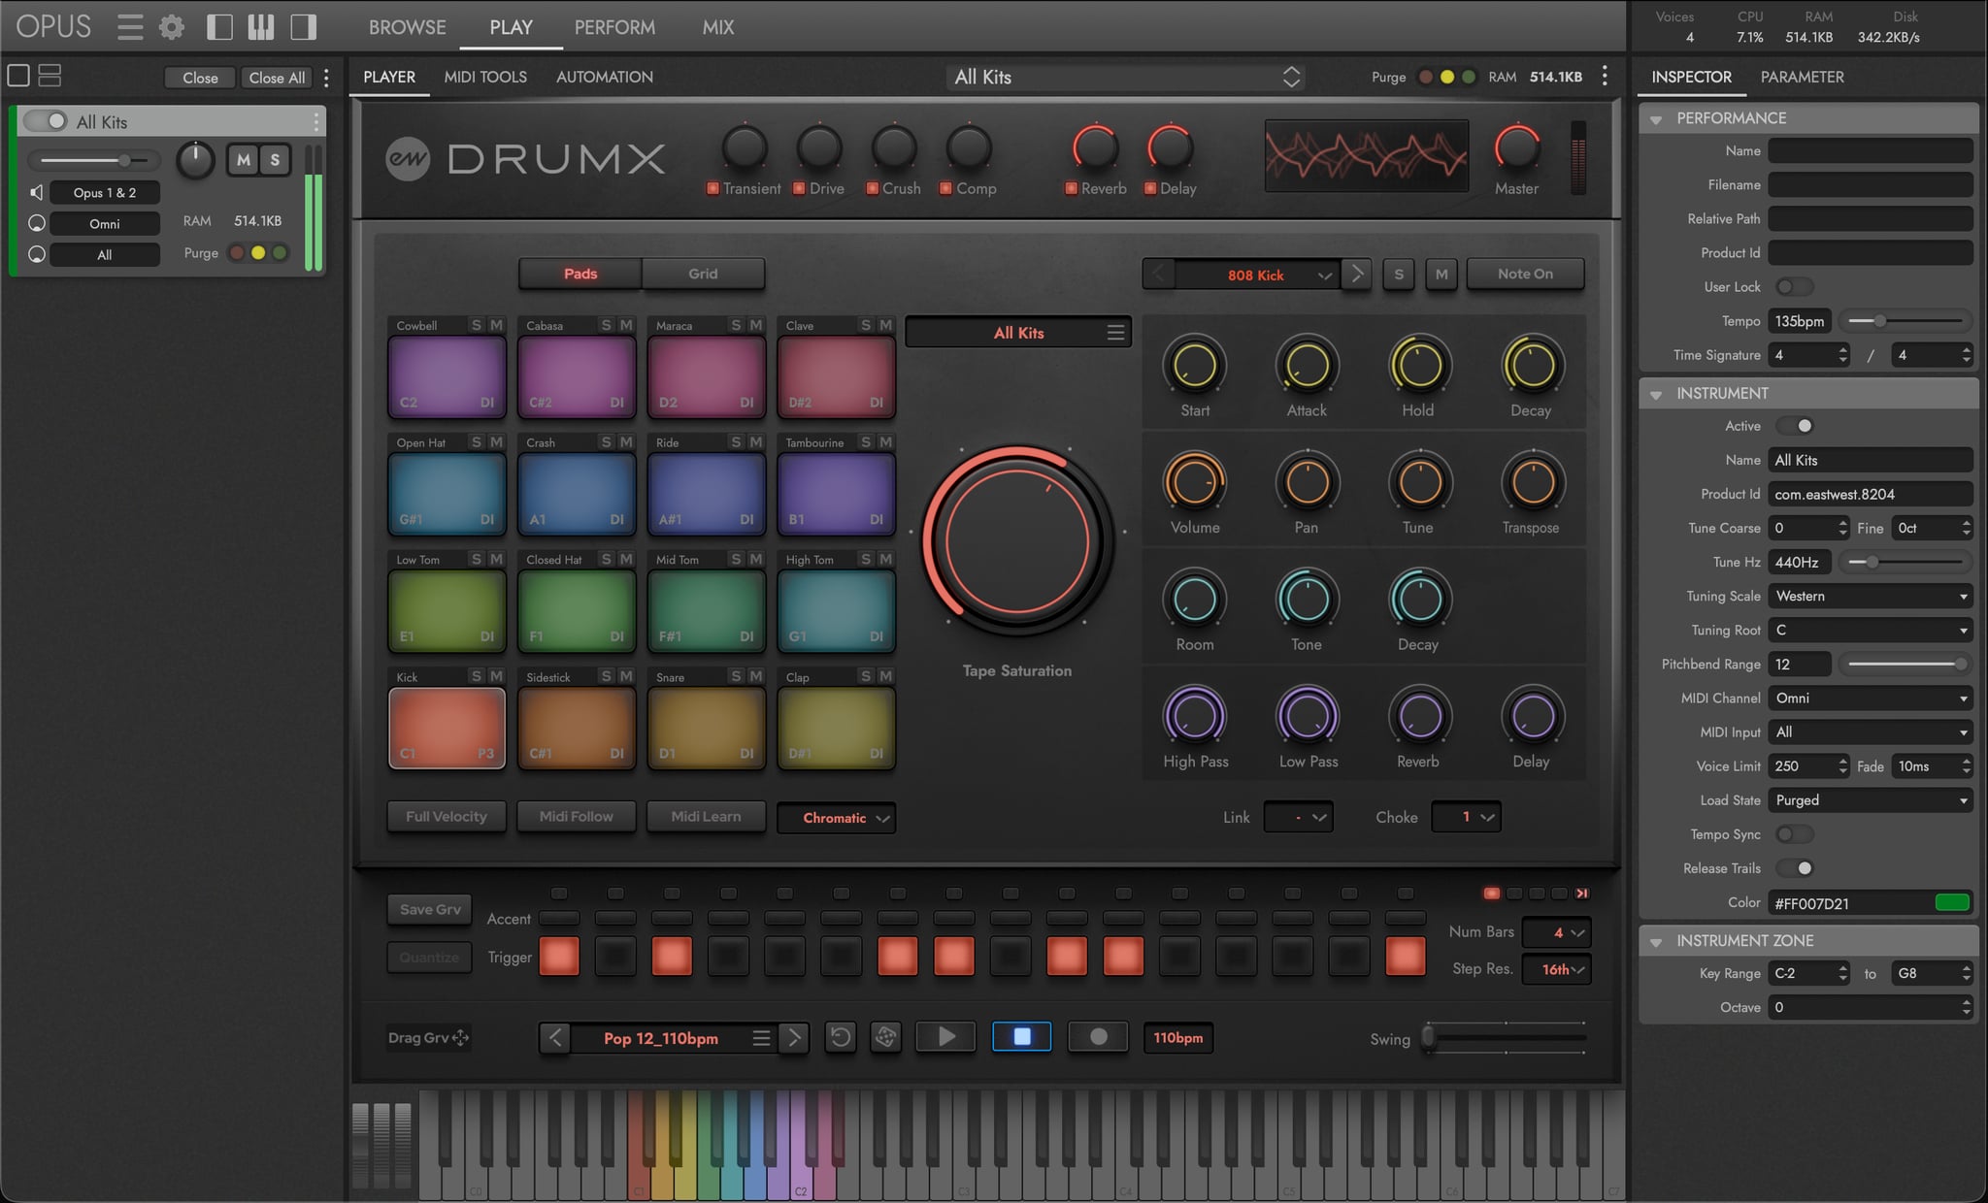Toggle the Release Trails switch

(x=1794, y=868)
